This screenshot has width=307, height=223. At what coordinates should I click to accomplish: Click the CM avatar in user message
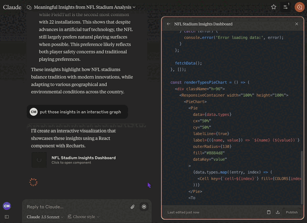coord(34,112)
